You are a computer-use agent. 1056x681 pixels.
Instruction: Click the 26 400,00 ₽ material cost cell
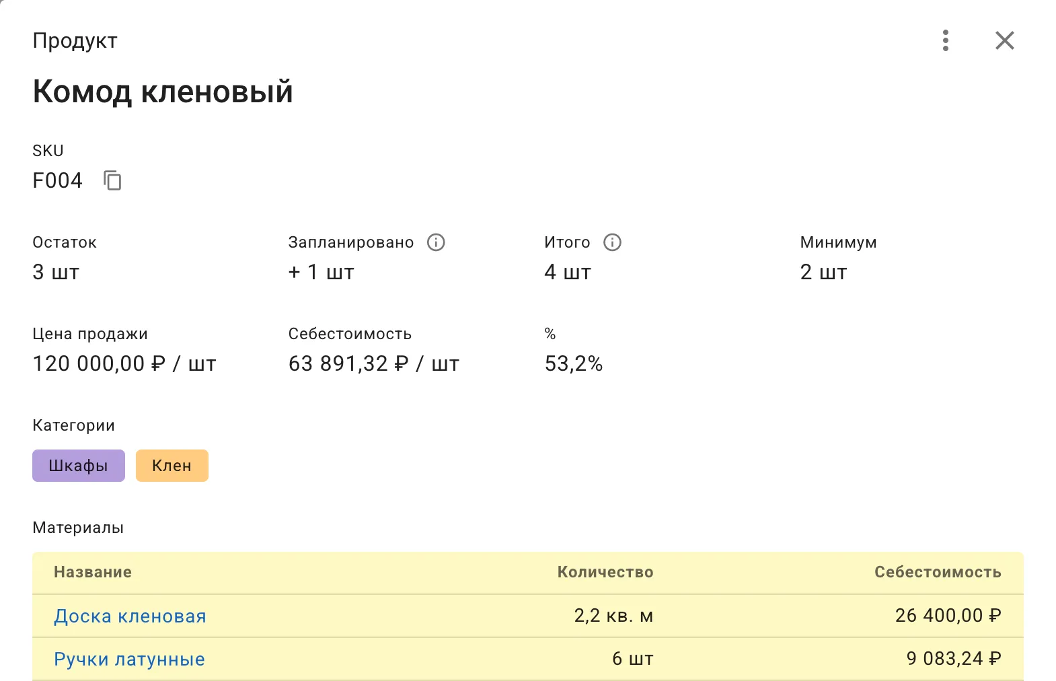(947, 616)
